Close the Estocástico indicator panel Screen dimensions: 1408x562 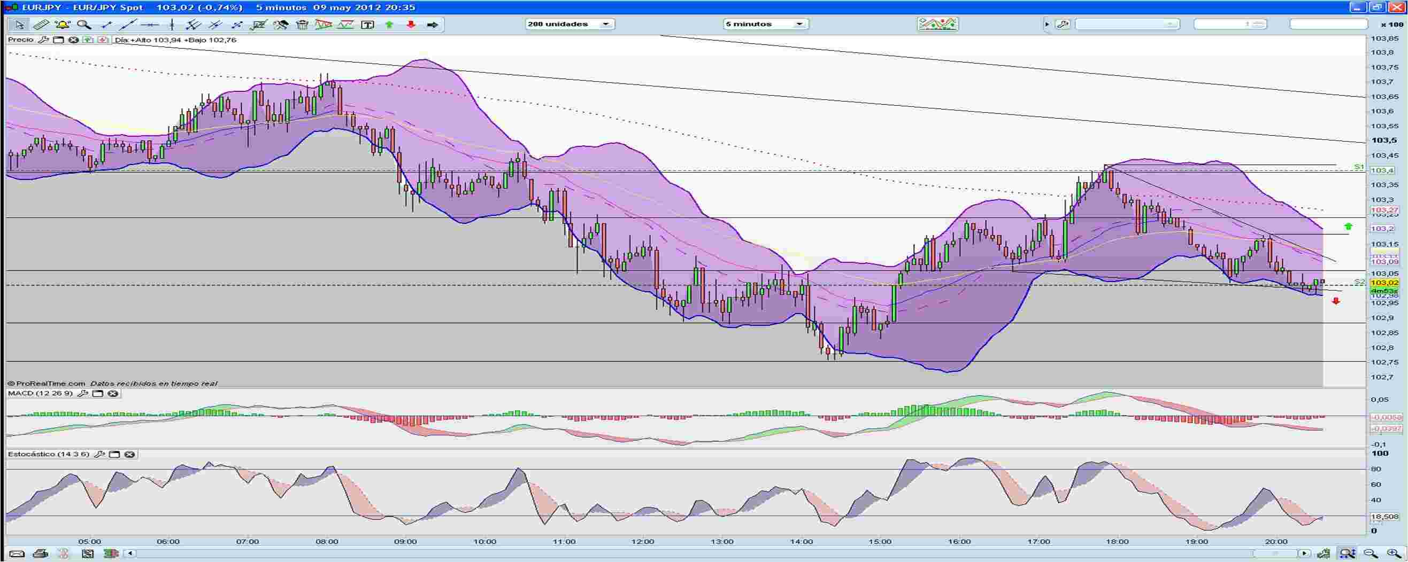click(x=130, y=455)
